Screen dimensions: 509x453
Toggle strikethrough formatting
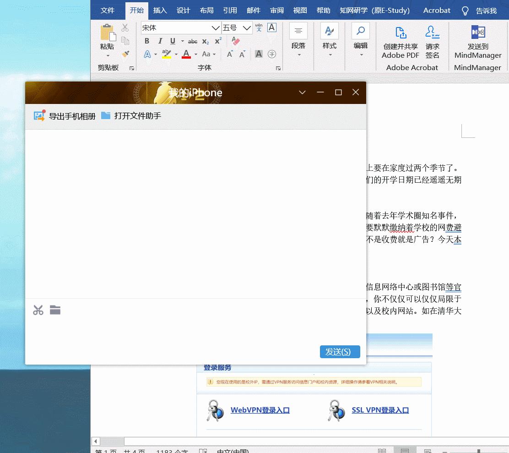coord(193,41)
